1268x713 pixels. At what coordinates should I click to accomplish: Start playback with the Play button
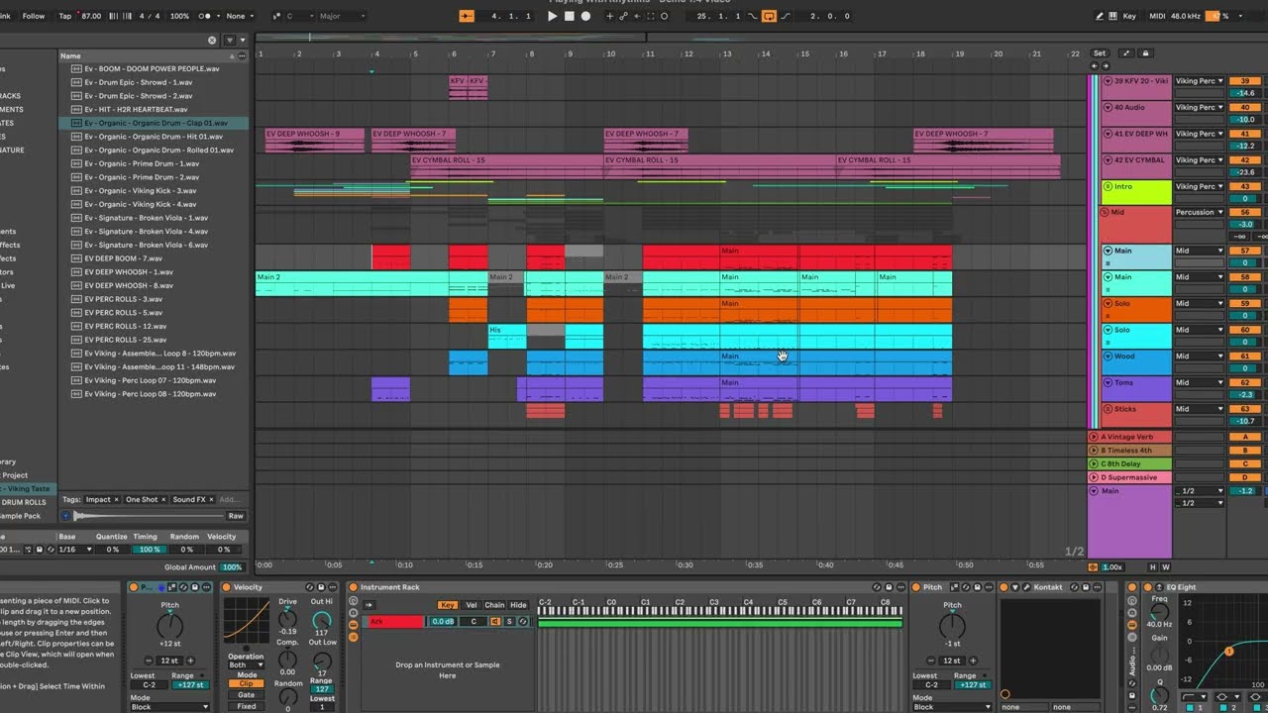553,16
